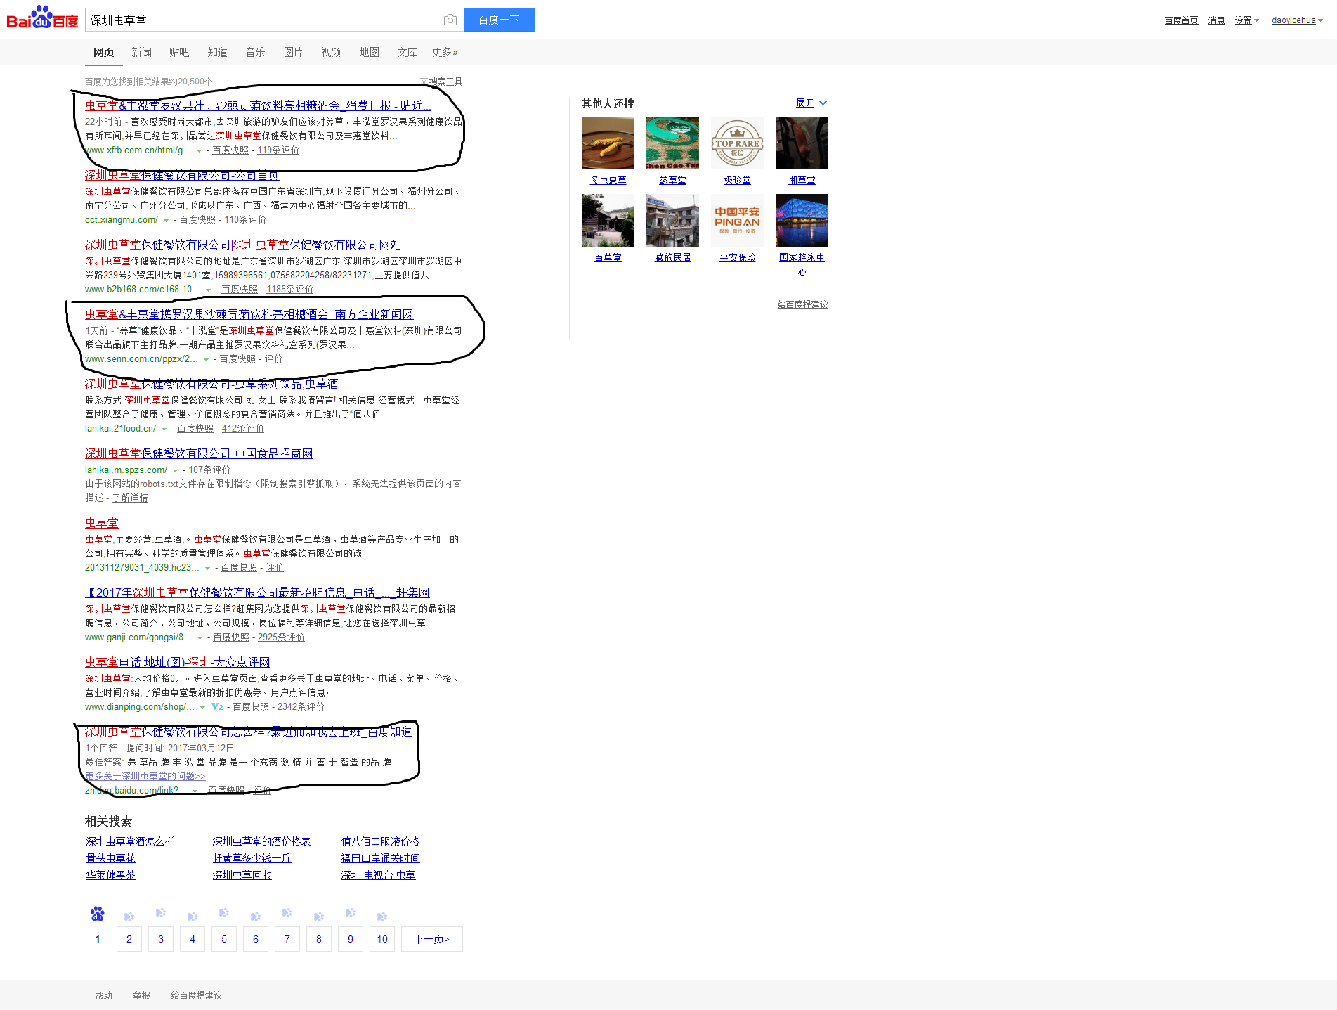Expand 设置 dropdown
The height and width of the screenshot is (1010, 1337).
coord(1246,20)
